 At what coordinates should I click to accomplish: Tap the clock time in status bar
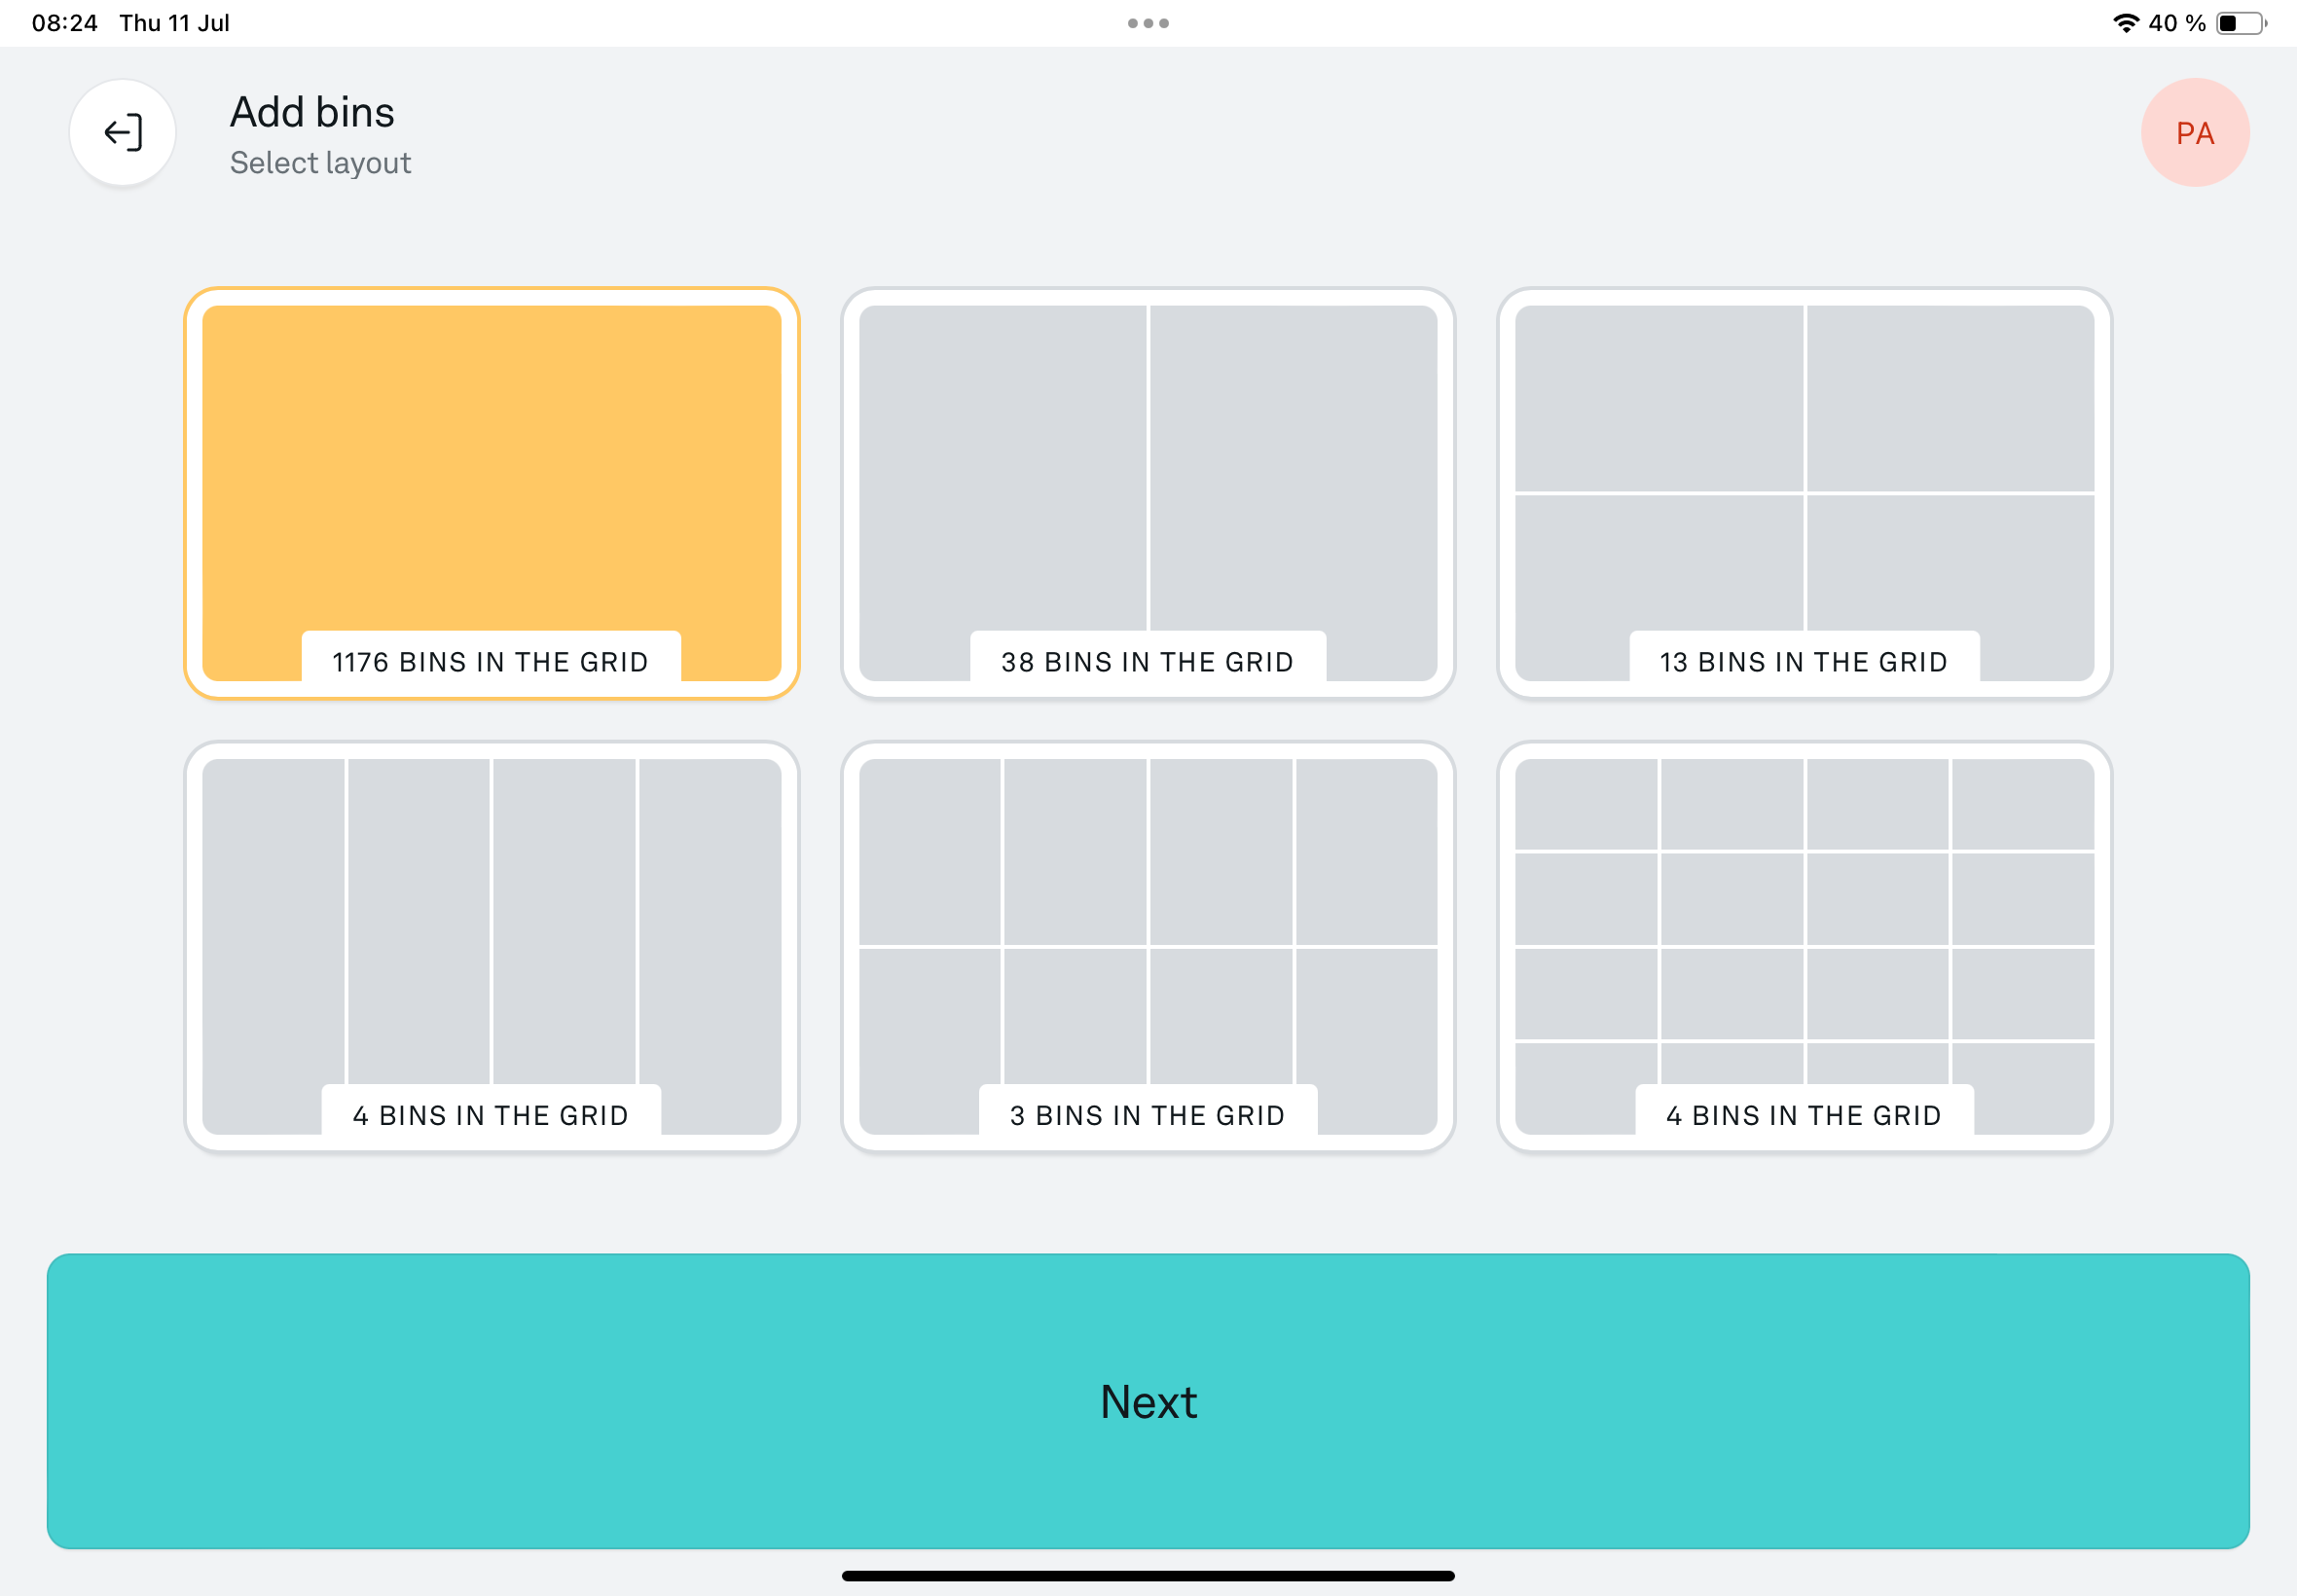pyautogui.click(x=64, y=23)
